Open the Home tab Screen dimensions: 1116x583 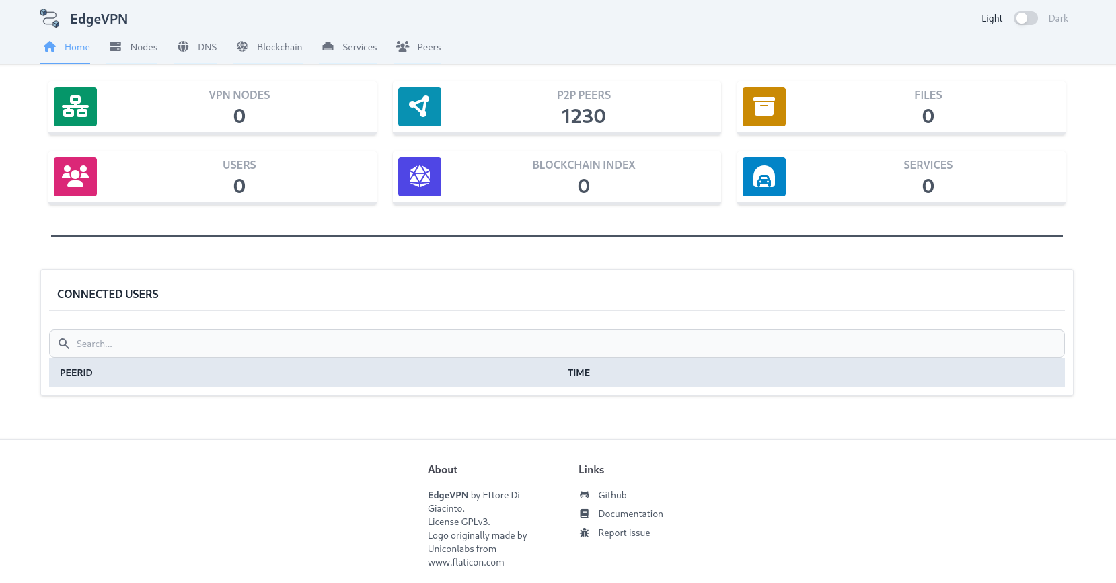pos(65,47)
